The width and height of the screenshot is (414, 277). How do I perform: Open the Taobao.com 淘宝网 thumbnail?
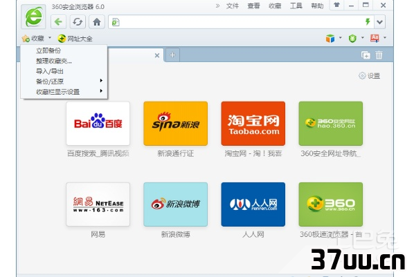[253, 124]
